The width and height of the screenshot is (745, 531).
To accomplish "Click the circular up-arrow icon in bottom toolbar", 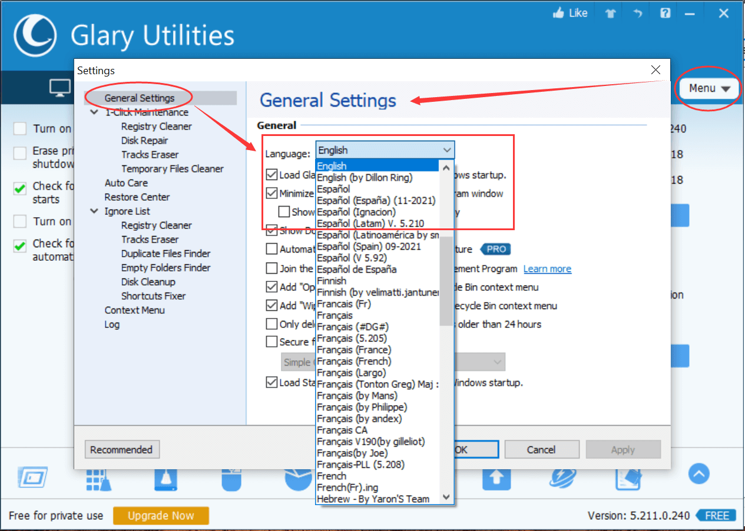I will click(699, 473).
